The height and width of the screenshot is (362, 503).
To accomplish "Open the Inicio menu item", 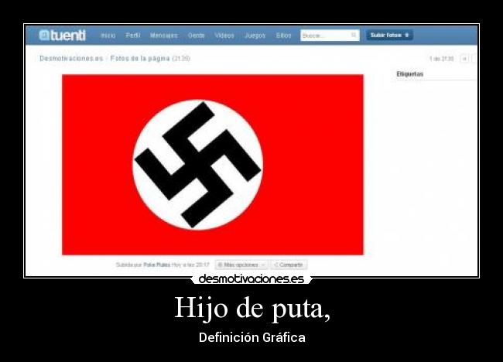I will pos(108,36).
